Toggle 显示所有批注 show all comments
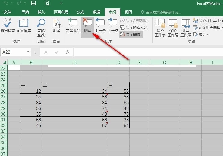This screenshot has width=223, height=156. (134, 27)
